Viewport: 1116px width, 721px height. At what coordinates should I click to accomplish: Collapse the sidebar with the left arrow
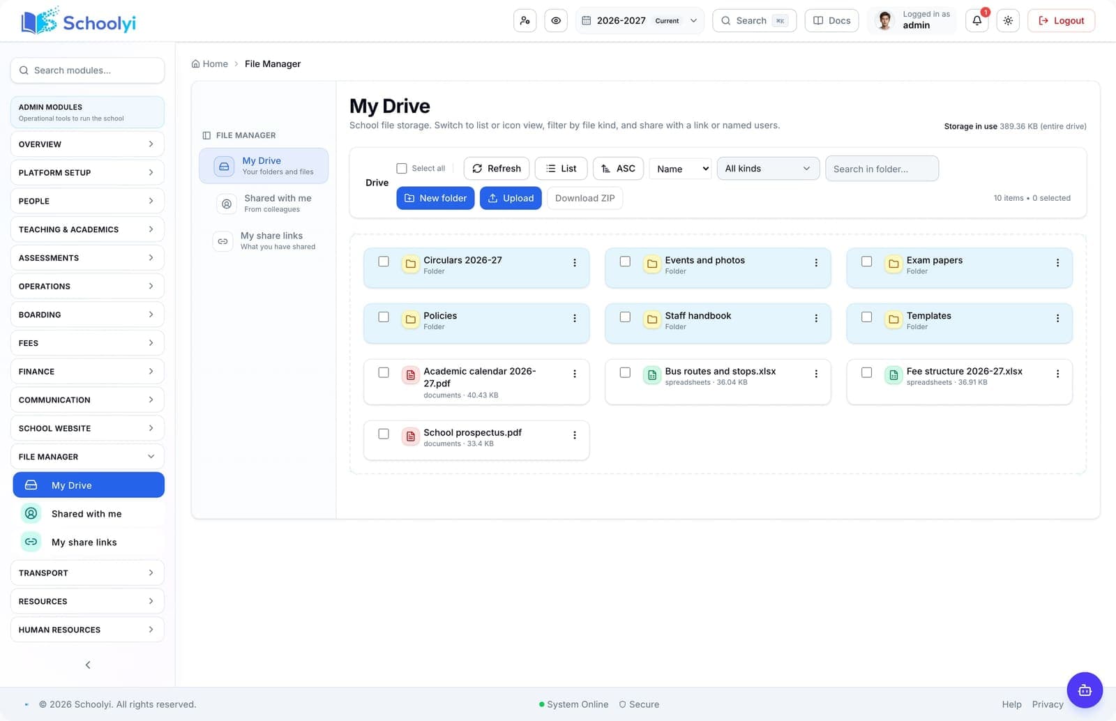(88, 665)
